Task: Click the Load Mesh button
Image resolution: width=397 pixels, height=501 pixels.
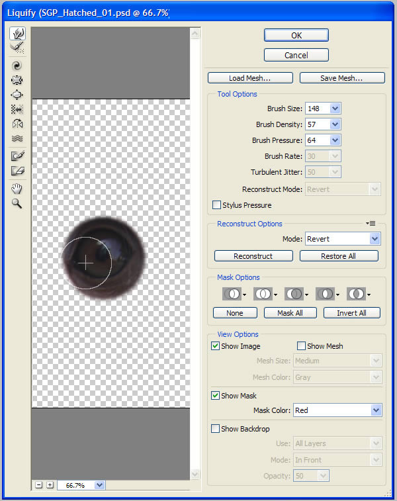Action: pyautogui.click(x=250, y=78)
